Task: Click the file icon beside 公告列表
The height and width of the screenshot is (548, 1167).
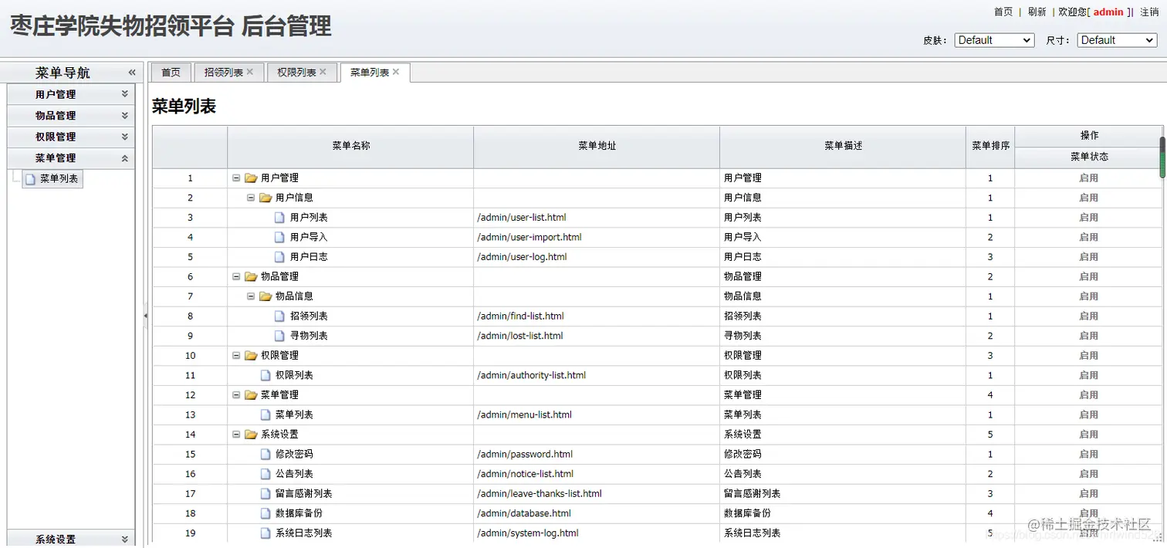Action: coord(266,474)
